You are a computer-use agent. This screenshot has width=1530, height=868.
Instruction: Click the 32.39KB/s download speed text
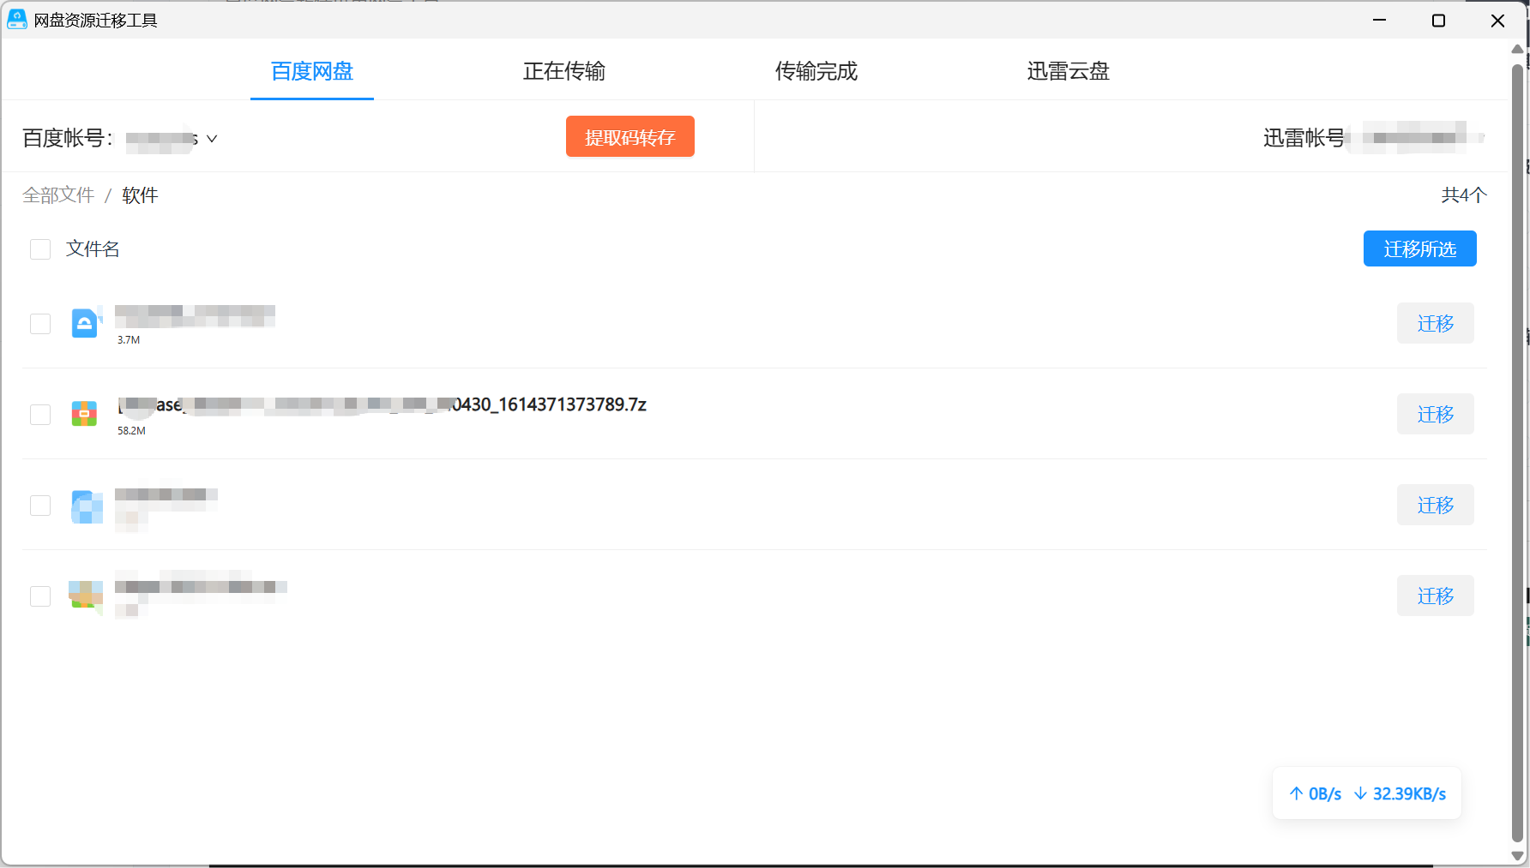click(x=1409, y=793)
